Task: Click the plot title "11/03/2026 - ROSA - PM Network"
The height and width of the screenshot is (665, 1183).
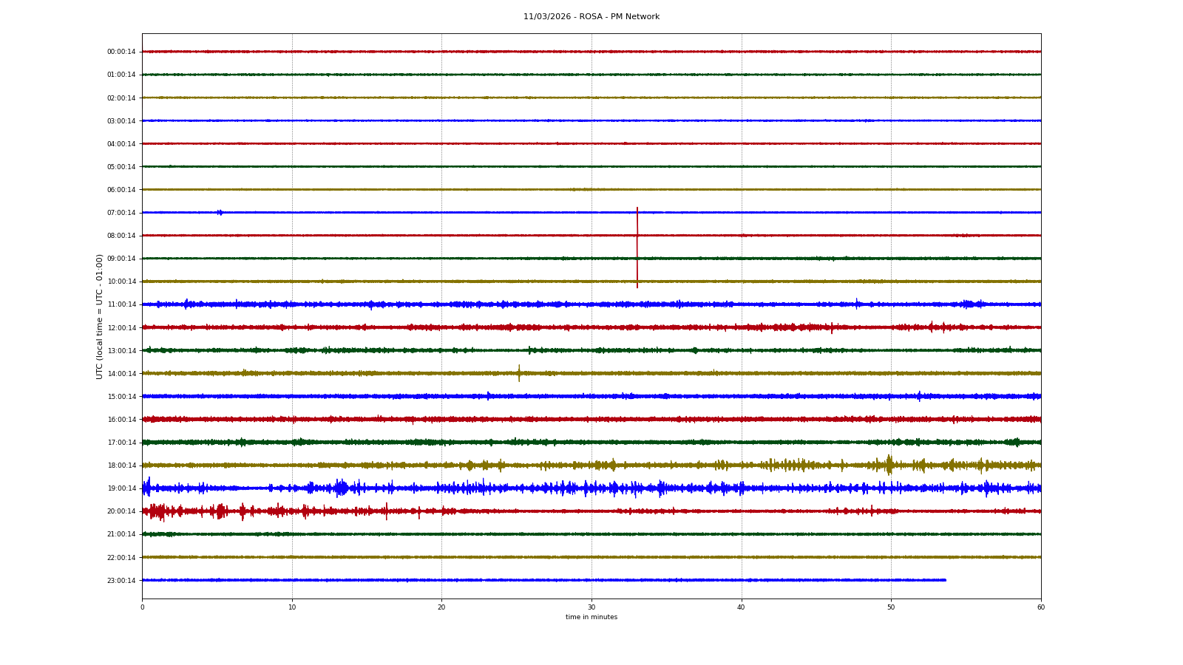Action: coord(591,17)
